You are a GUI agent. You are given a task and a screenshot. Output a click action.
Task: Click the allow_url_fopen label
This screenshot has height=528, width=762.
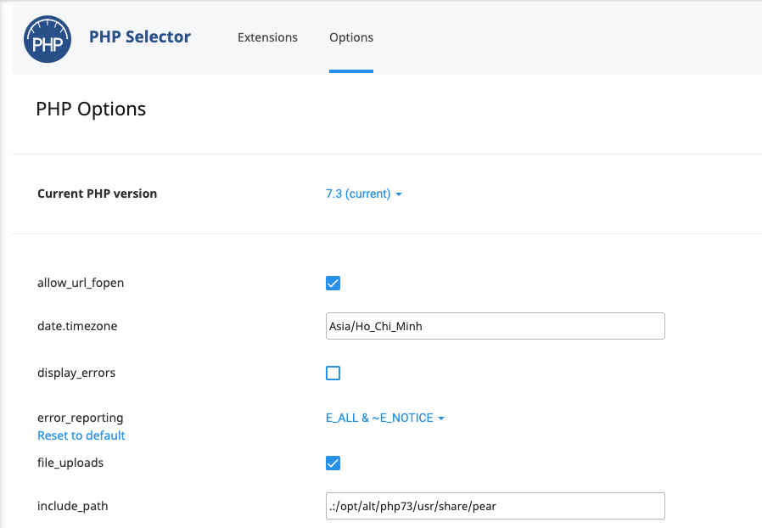[81, 283]
